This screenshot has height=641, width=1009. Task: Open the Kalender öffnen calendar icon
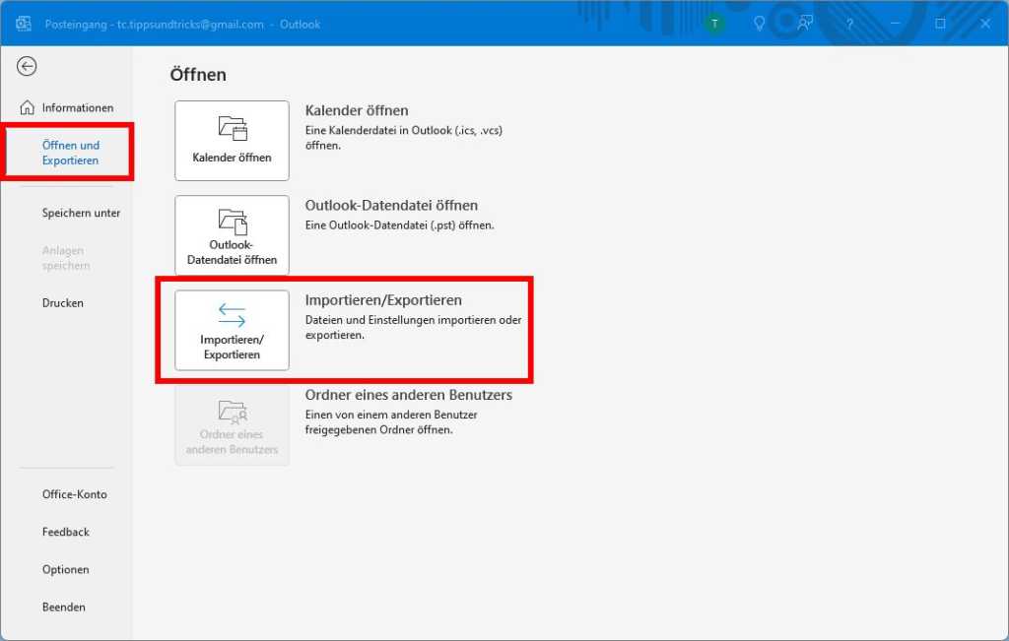click(x=231, y=128)
